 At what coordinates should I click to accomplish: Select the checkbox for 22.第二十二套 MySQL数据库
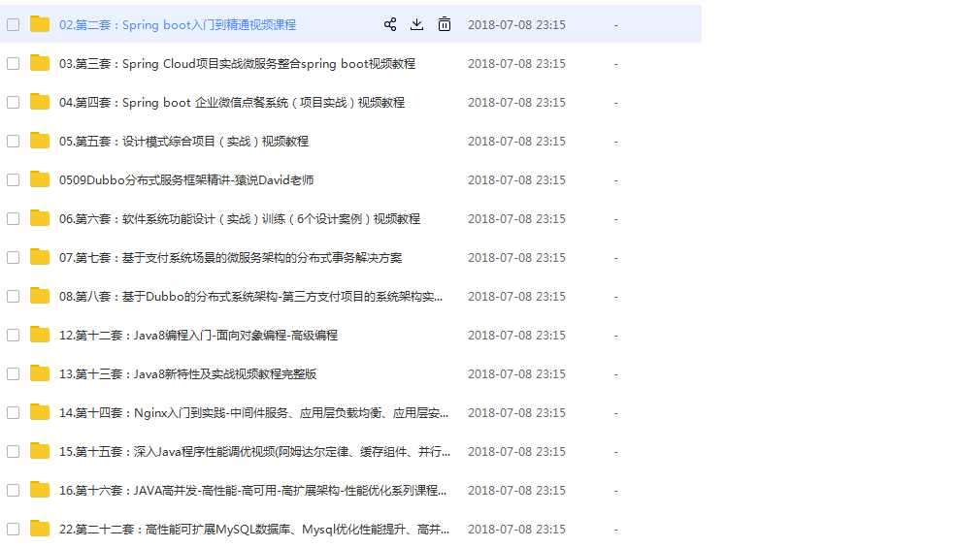[x=13, y=529]
